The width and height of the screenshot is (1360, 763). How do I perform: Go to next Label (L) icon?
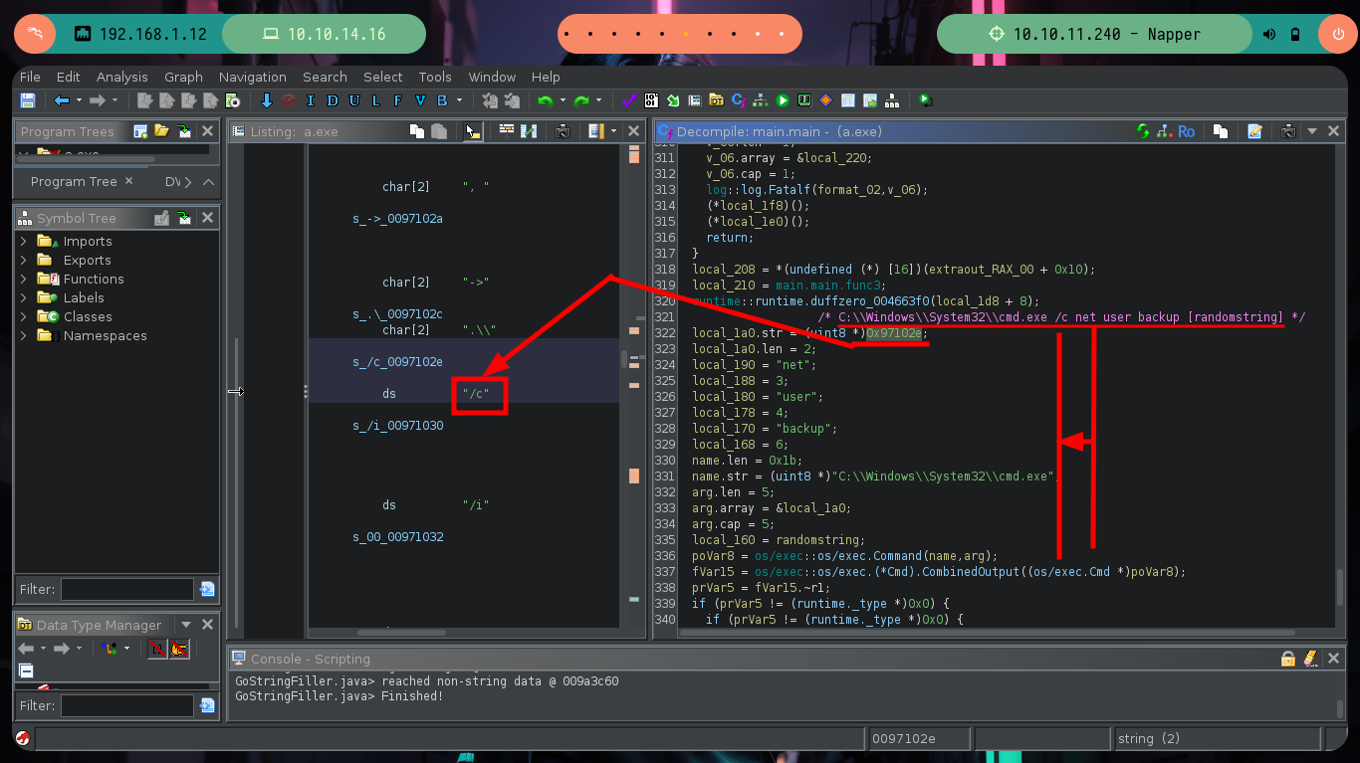pos(375,100)
